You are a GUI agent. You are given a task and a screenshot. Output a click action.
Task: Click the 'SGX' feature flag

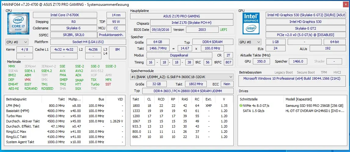[78, 89]
